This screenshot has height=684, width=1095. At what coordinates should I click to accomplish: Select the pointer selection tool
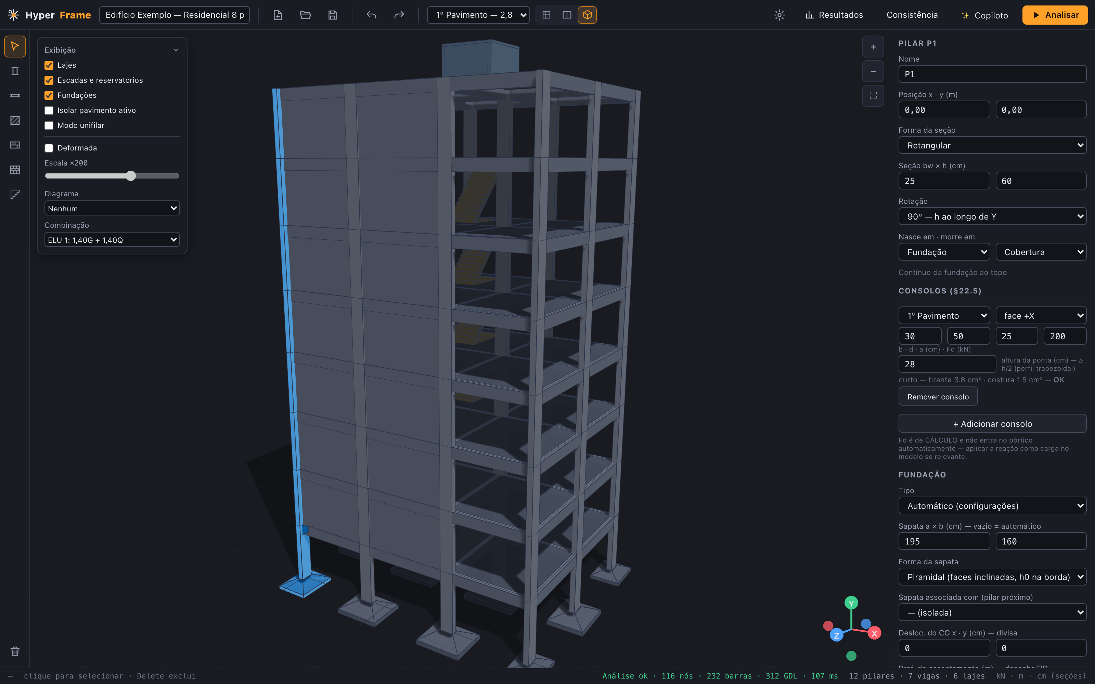(x=15, y=47)
